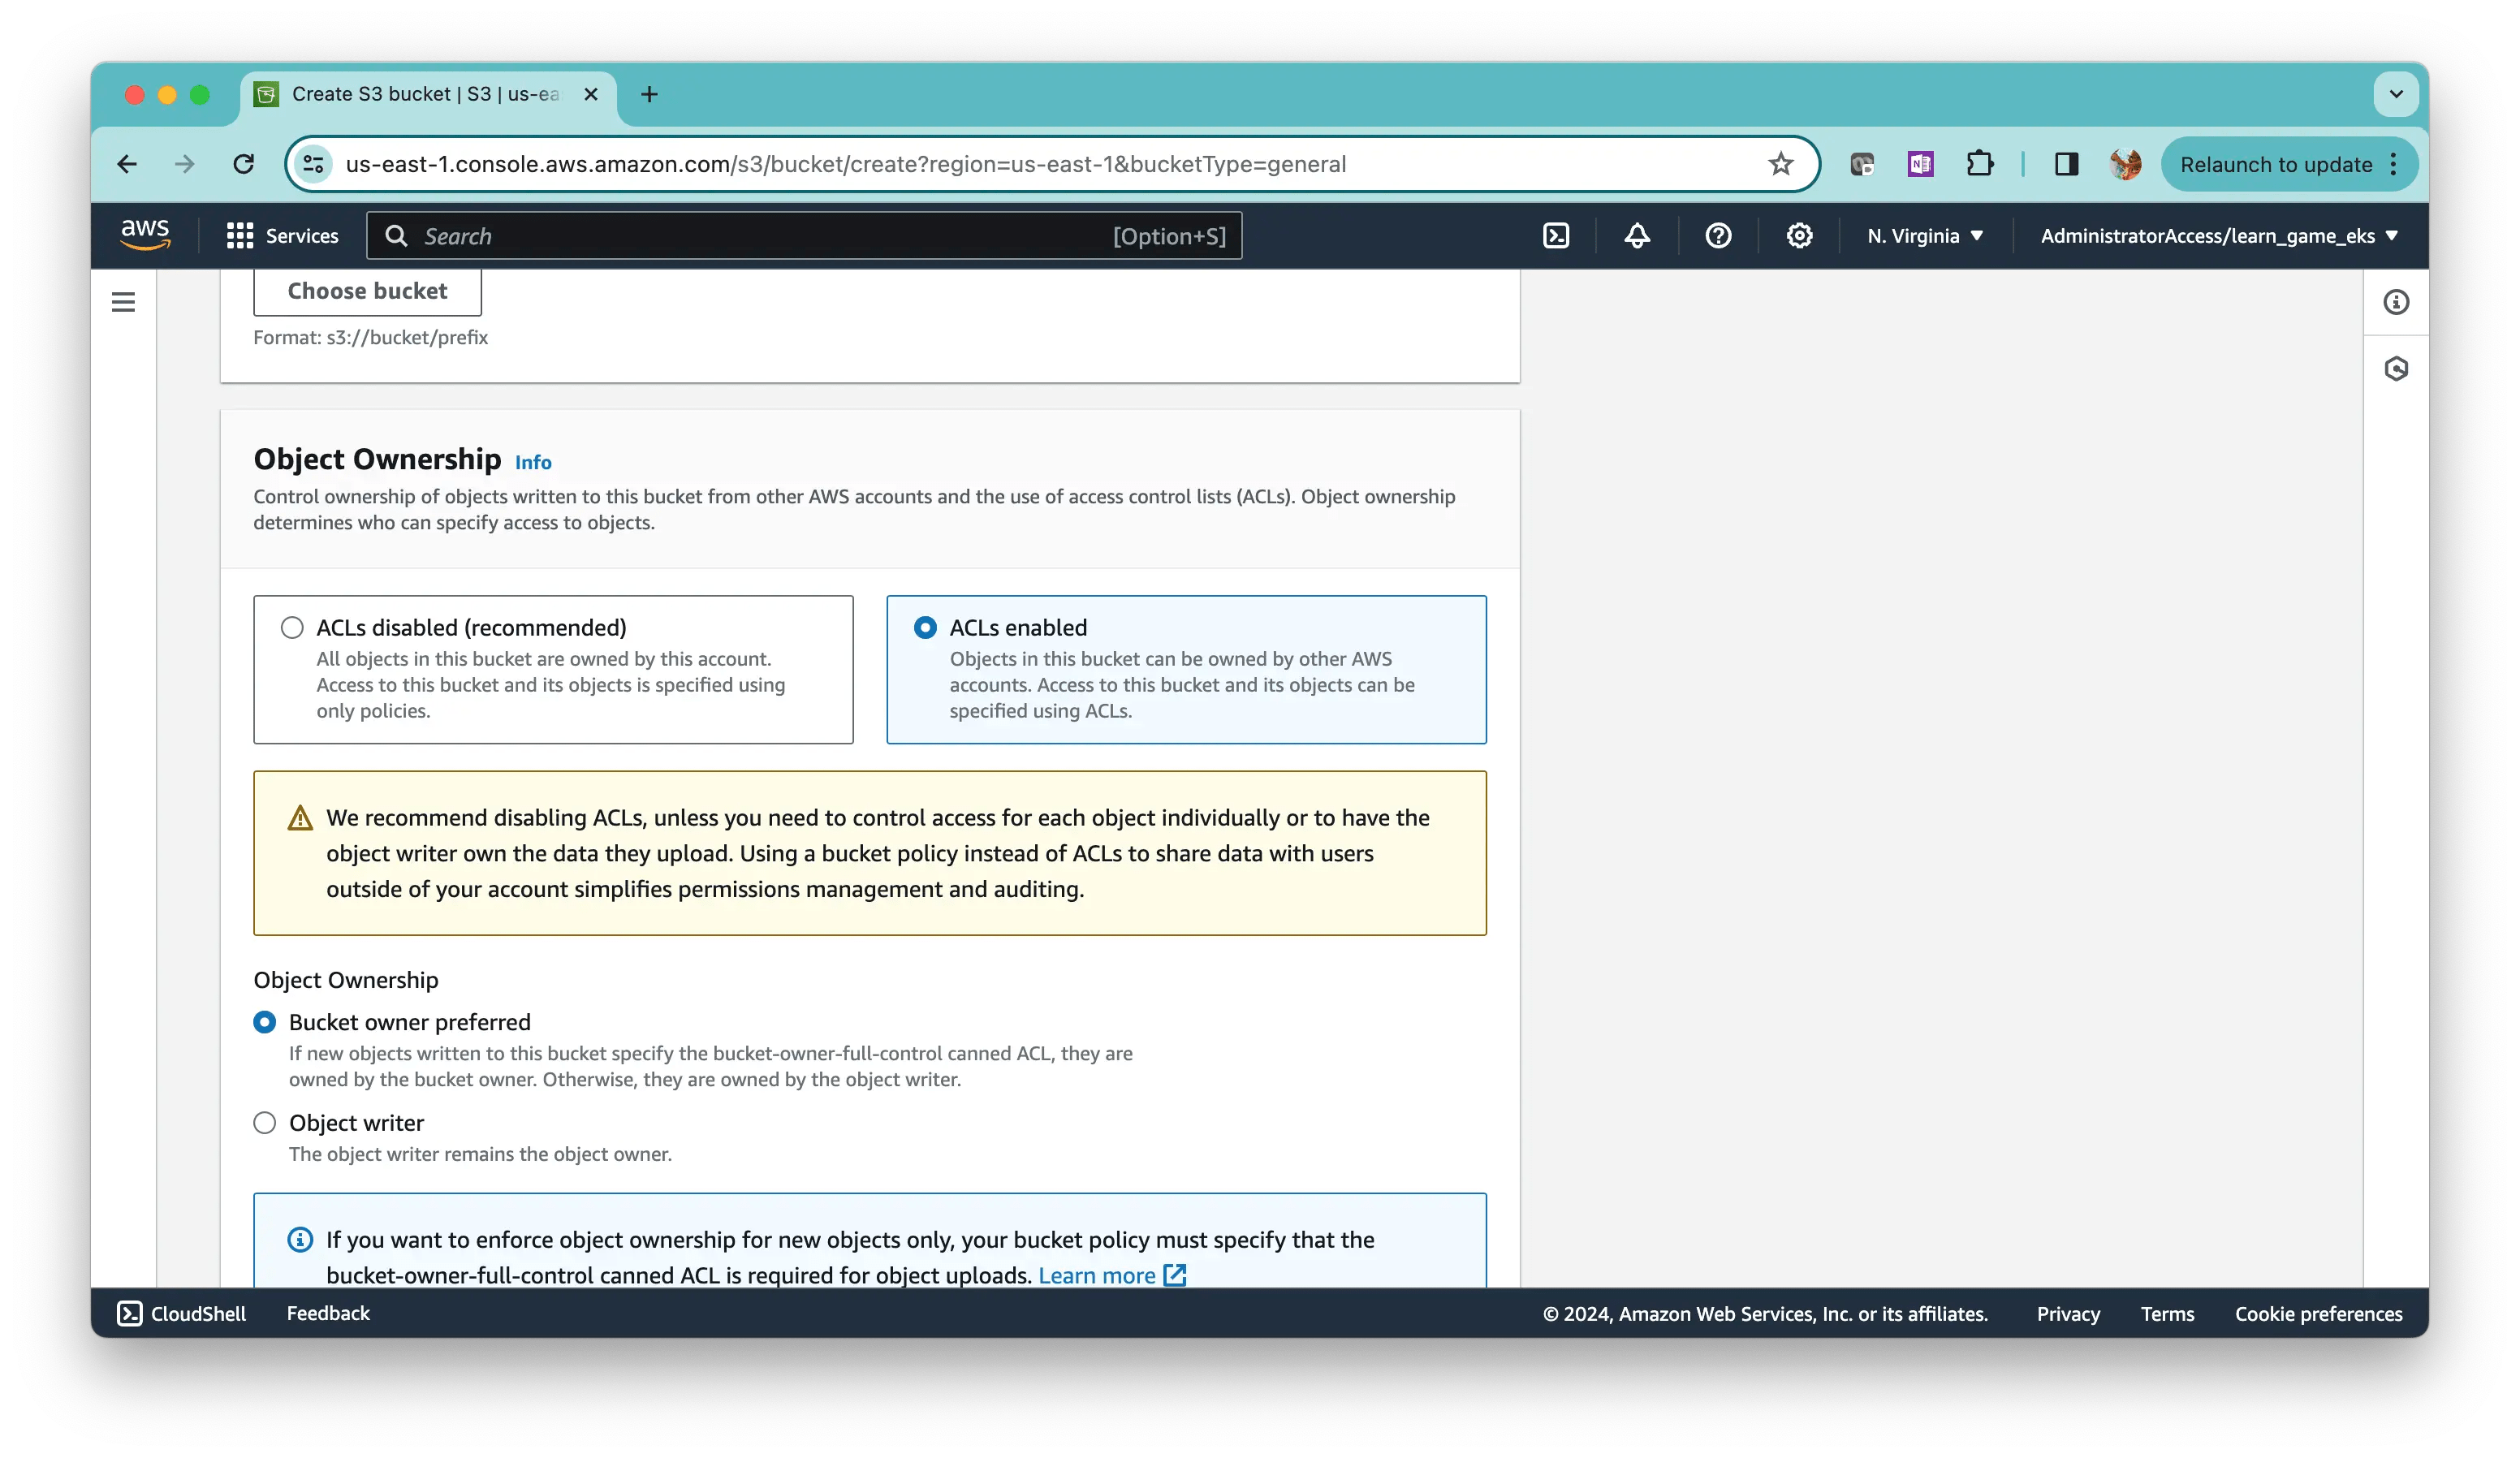
Task: Open the hamburger navigation menu
Action: 123,301
